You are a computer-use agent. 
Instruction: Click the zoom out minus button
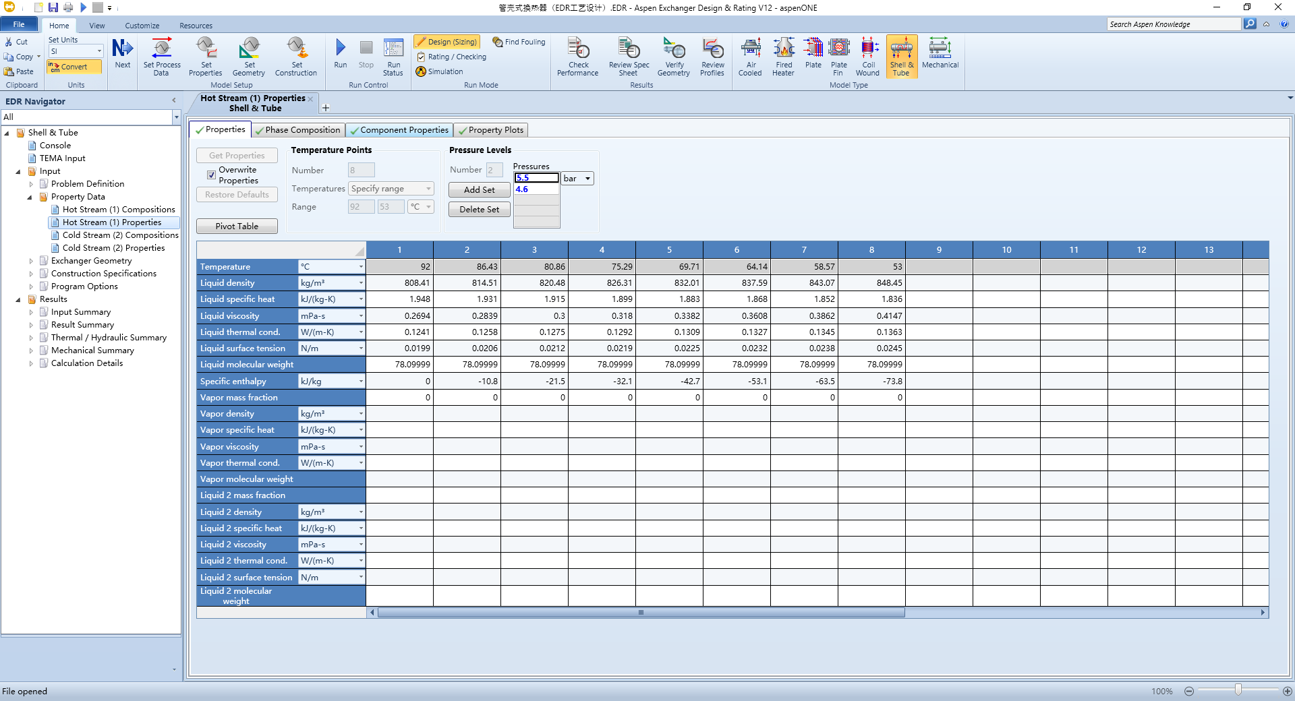coord(1189,691)
